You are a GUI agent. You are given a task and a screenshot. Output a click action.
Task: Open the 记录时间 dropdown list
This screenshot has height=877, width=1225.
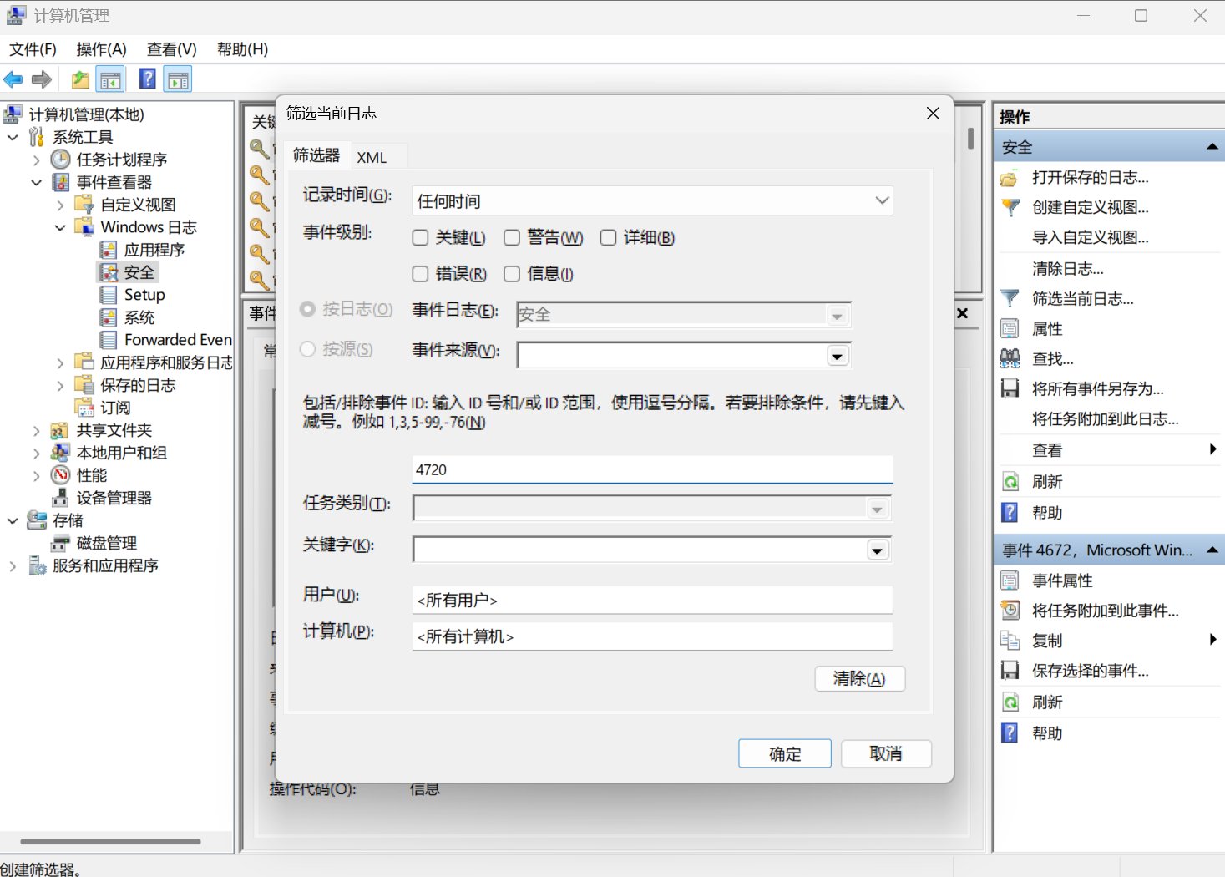882,201
